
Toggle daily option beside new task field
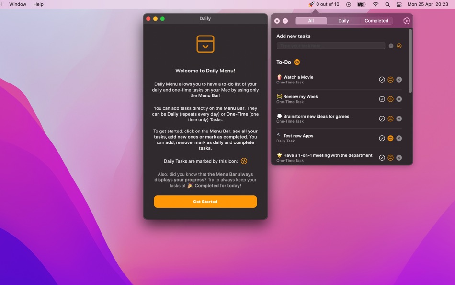point(399,46)
